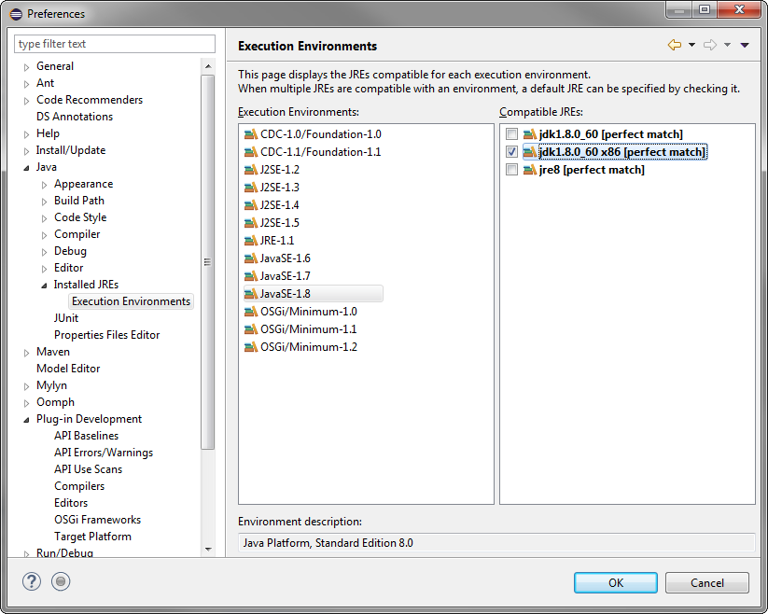Select the Execution Environments tree item

coord(131,301)
